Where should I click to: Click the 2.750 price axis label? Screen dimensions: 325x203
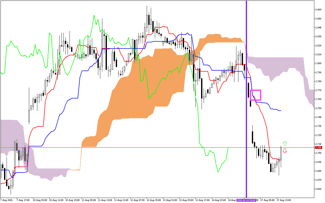(318, 108)
